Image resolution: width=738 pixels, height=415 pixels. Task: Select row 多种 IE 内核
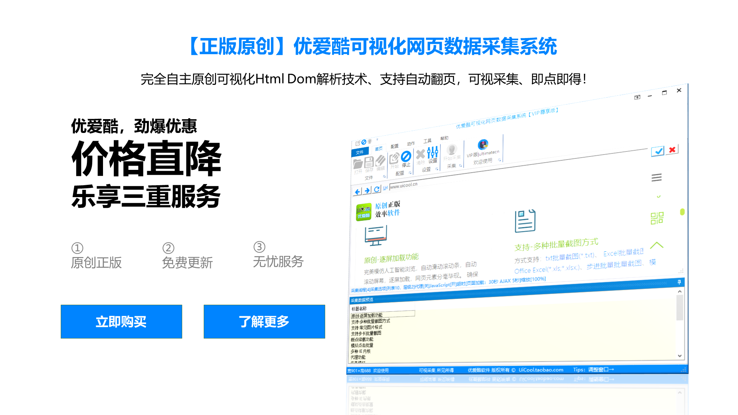[x=361, y=351]
